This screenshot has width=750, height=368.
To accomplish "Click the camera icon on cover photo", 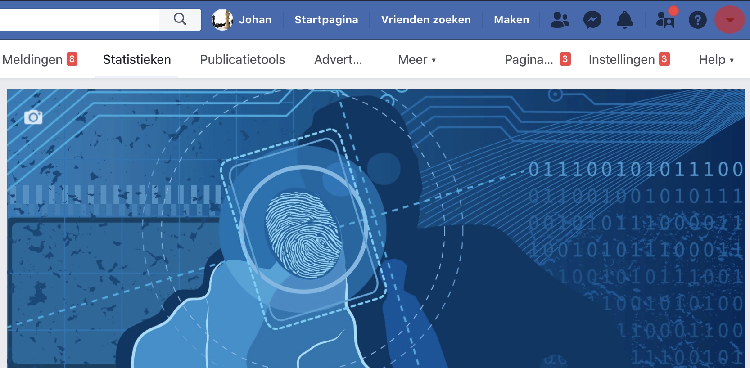I will (33, 117).
